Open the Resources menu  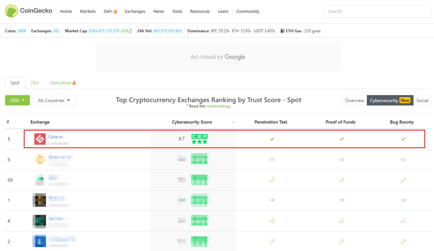pyautogui.click(x=200, y=11)
